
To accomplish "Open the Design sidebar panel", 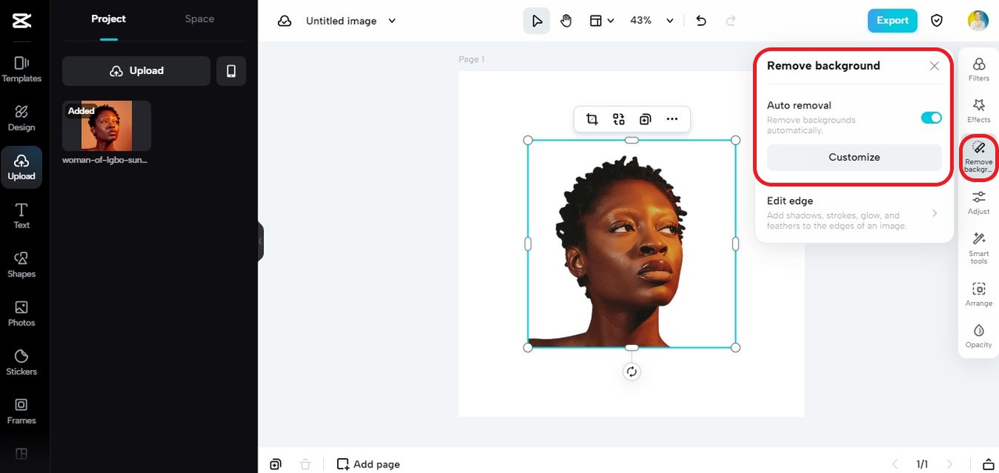I will pos(22,118).
